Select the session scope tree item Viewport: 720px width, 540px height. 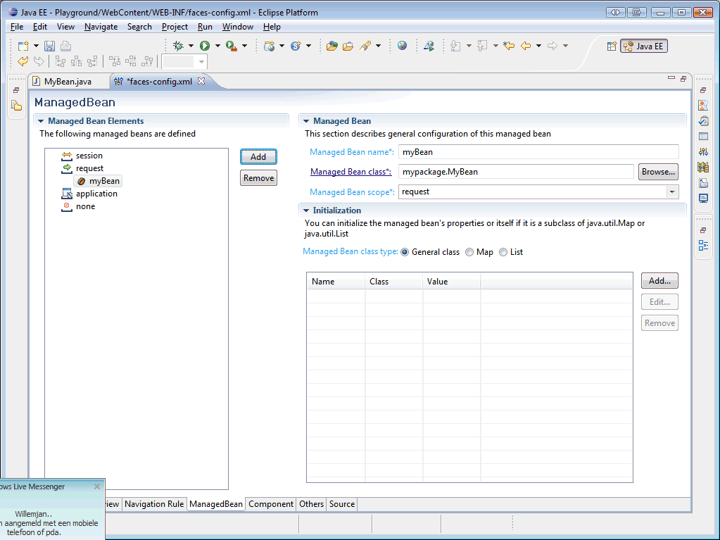(x=82, y=156)
